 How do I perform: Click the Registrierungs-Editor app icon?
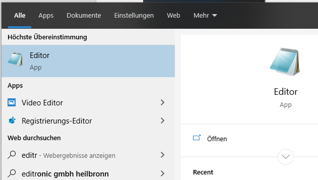point(12,120)
